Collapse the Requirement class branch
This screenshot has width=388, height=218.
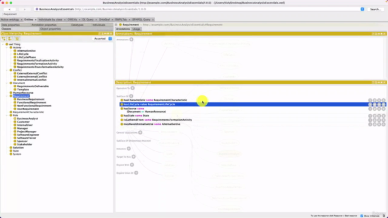click(7, 96)
